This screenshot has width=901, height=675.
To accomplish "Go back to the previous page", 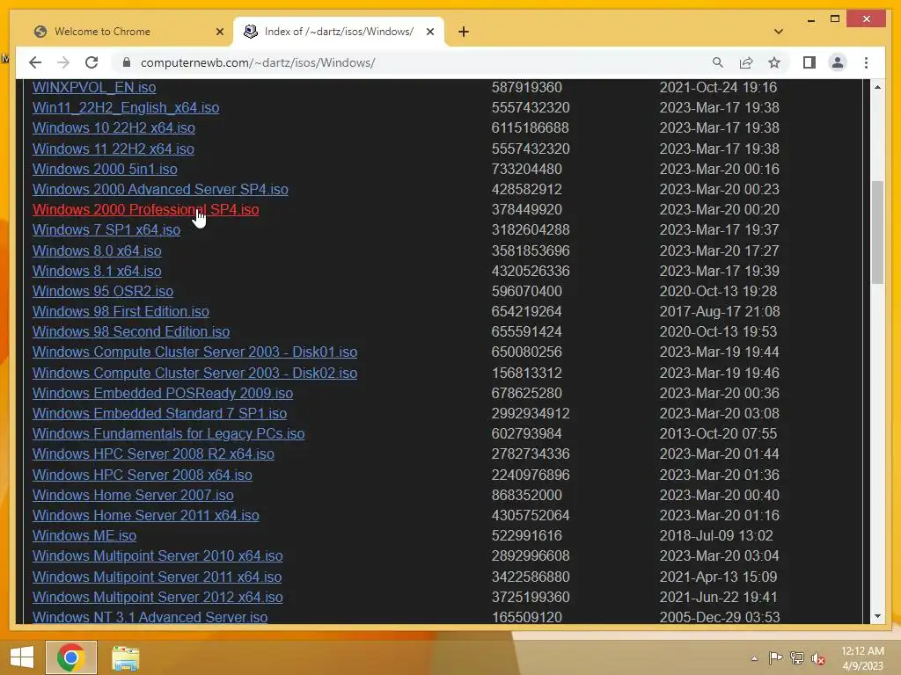I will coord(35,62).
